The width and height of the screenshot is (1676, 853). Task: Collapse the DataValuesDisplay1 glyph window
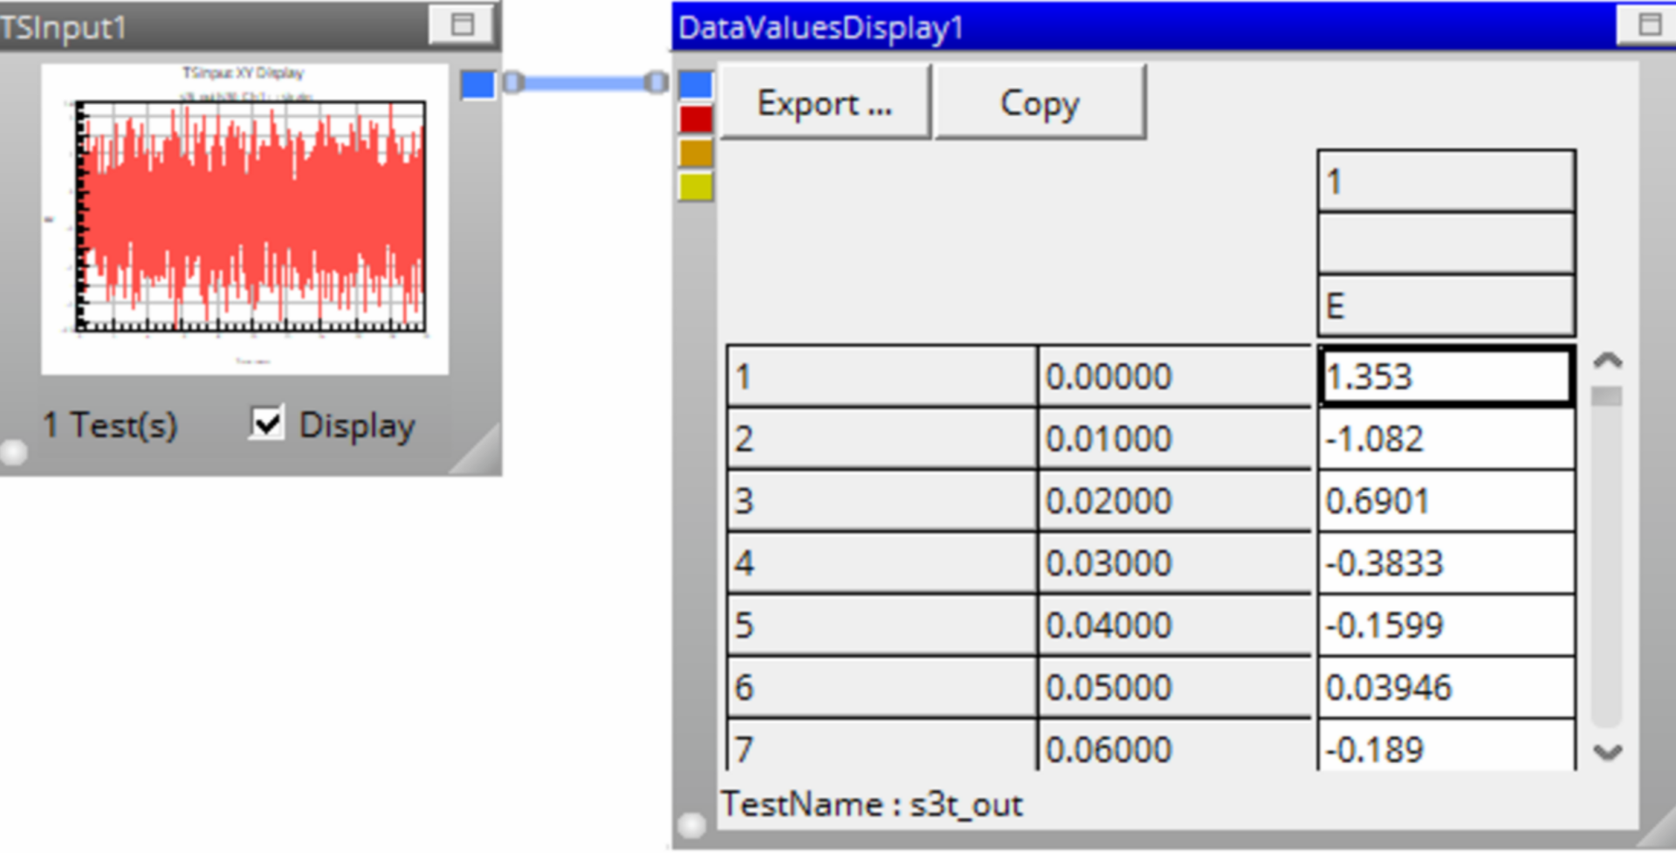[x=1648, y=25]
